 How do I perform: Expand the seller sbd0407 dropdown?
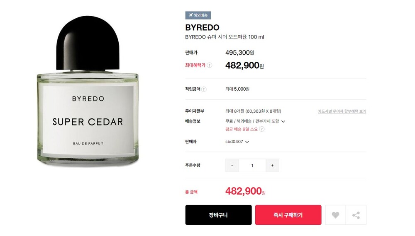point(247,142)
